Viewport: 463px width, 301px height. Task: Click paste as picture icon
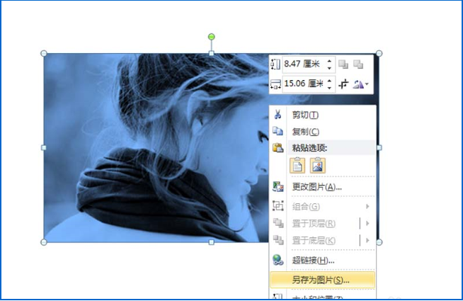click(317, 166)
